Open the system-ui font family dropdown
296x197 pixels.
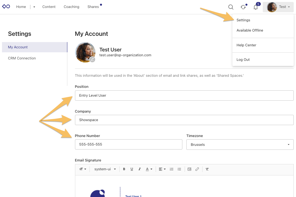105,169
